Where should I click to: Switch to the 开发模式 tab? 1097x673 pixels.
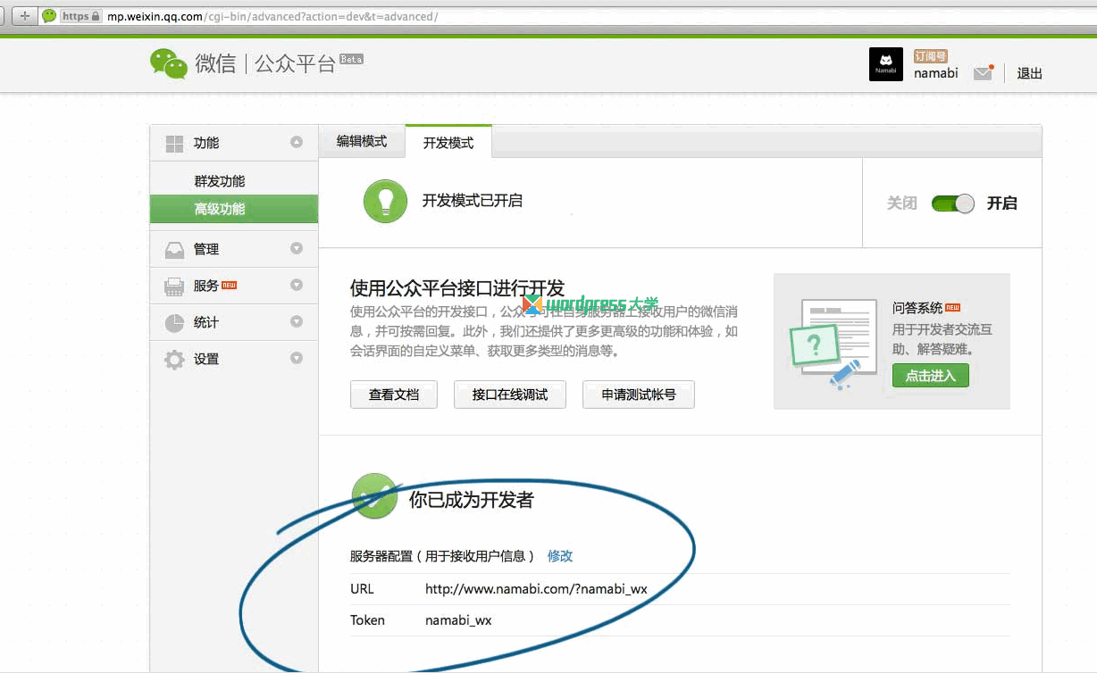point(448,142)
